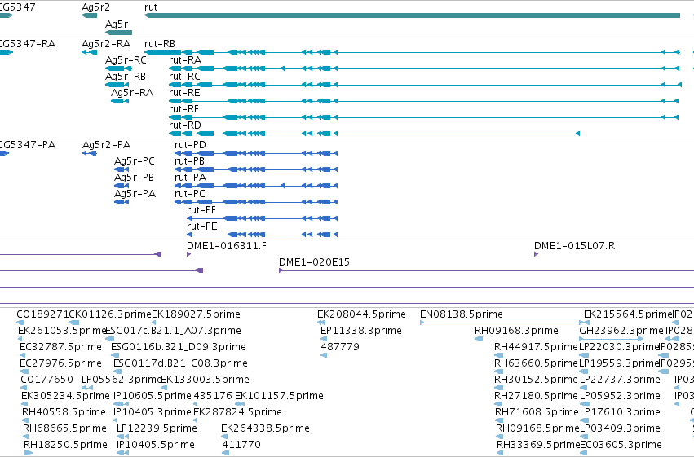Viewport: 694px width, 457px height.
Task: Select the EK264338.5prime EST label
Action: (x=266, y=429)
